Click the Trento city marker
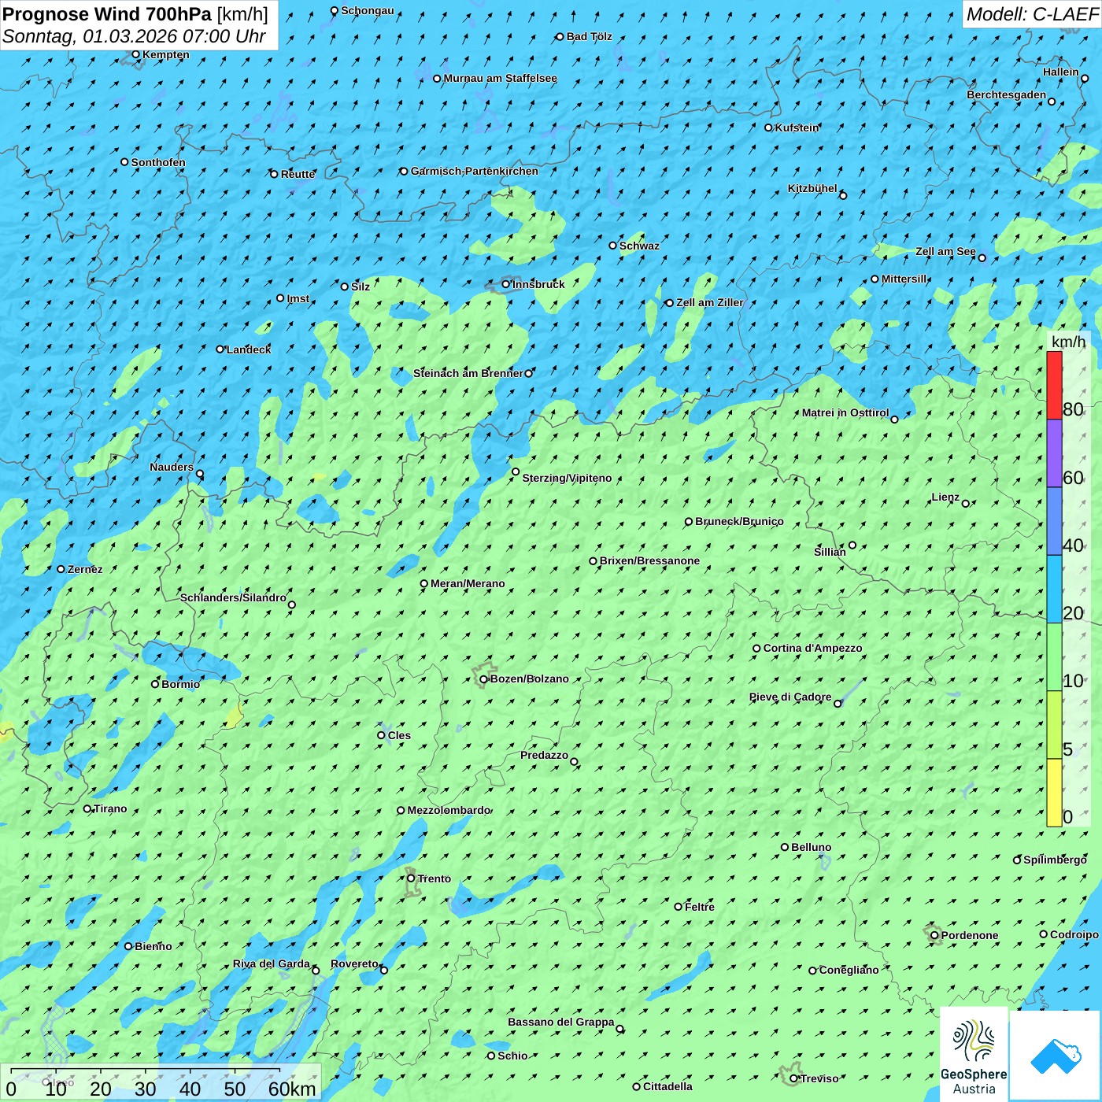 (x=411, y=878)
